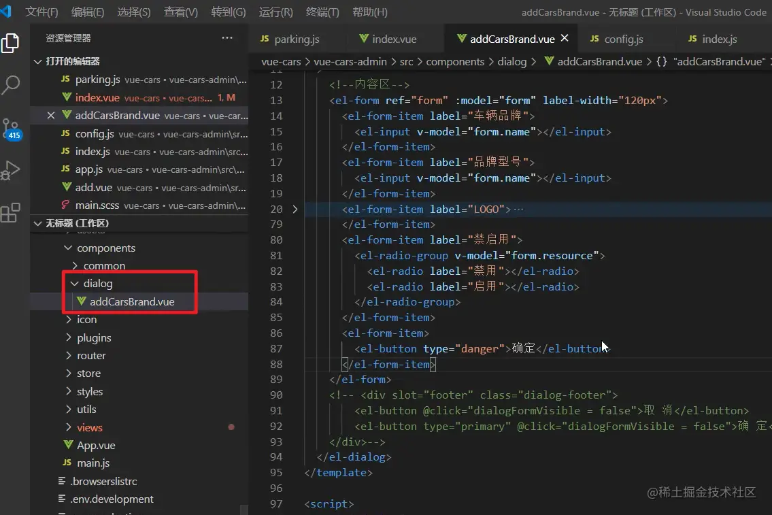
Task: Expand folded code region at line 20
Action: [x=295, y=210]
